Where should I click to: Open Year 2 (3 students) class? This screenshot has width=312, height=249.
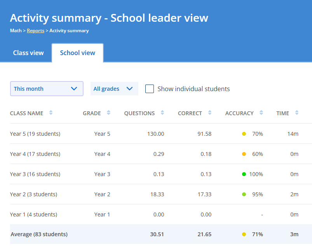click(x=33, y=194)
